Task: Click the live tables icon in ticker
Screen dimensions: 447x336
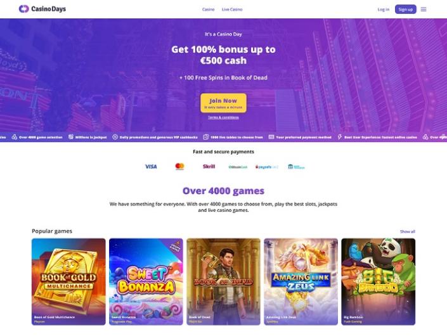Action: click(x=205, y=137)
